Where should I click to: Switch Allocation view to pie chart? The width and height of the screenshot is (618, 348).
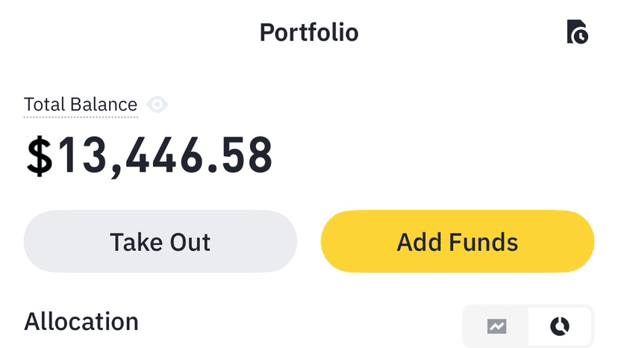(x=560, y=326)
